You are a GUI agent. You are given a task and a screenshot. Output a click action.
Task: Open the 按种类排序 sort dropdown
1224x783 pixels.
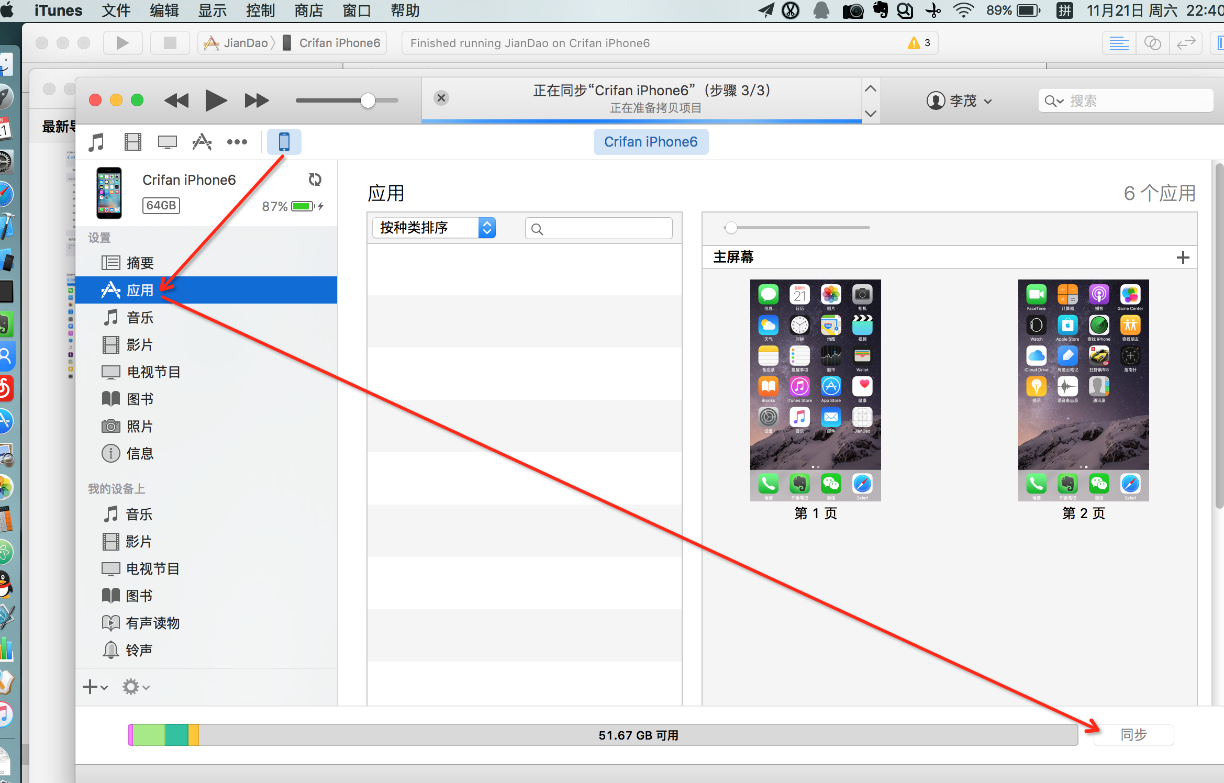click(433, 228)
